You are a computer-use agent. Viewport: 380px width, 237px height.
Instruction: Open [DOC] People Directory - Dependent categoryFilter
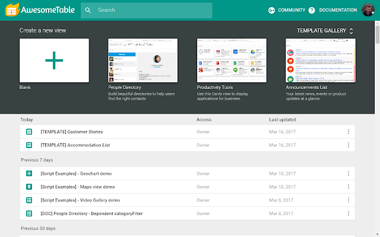click(91, 213)
